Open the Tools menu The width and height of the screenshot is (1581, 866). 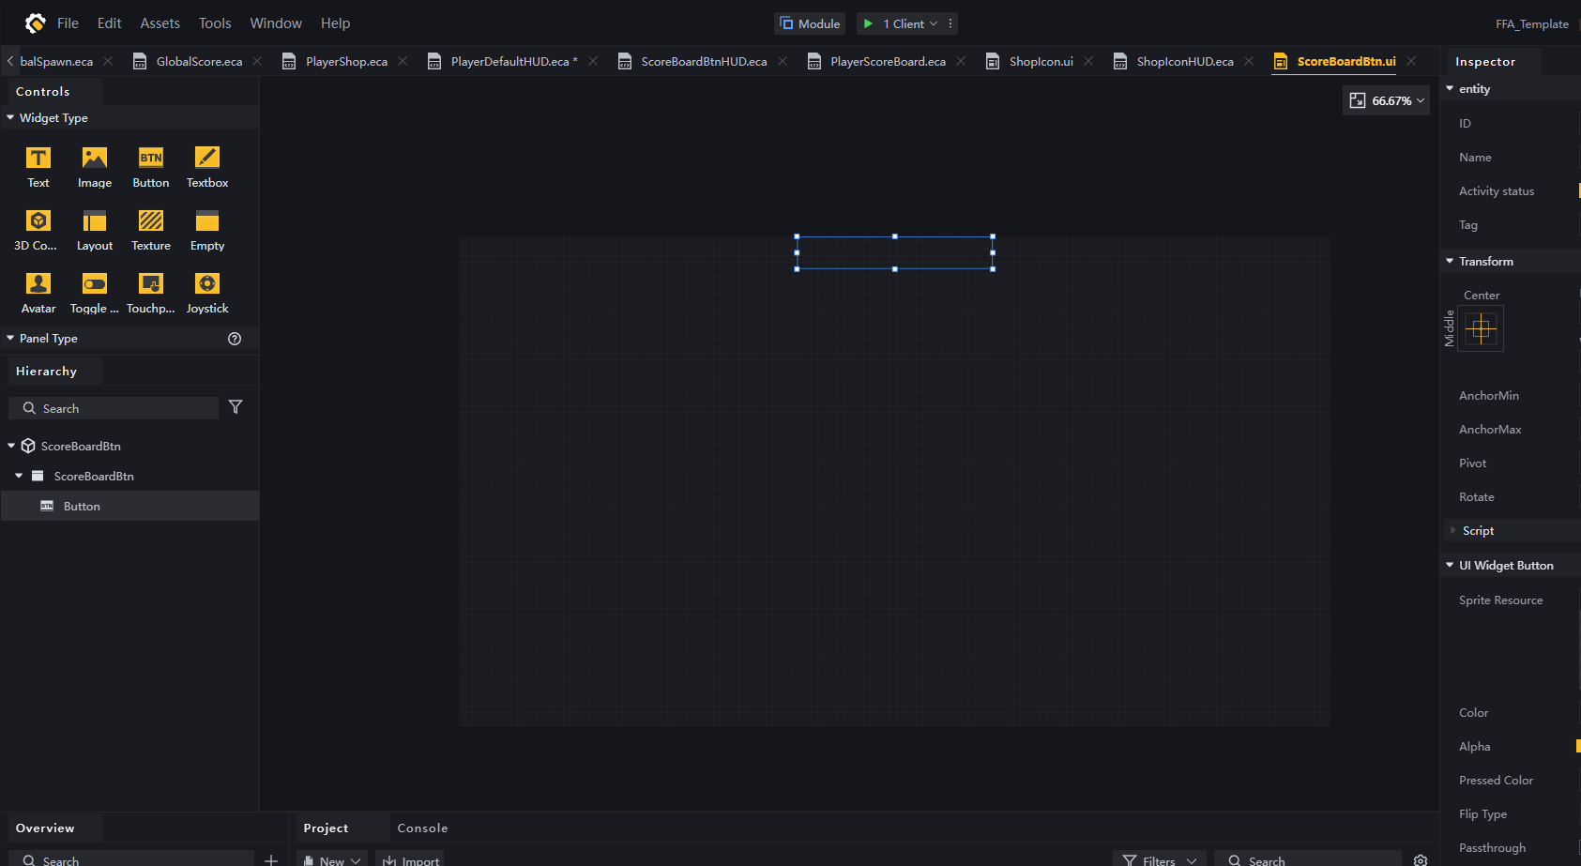point(214,23)
